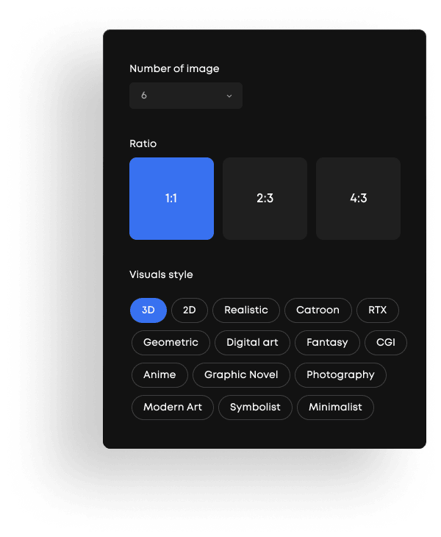Viewport: 441px width, 537px height.
Task: Choose the 2:3 ratio option
Action: point(265,199)
